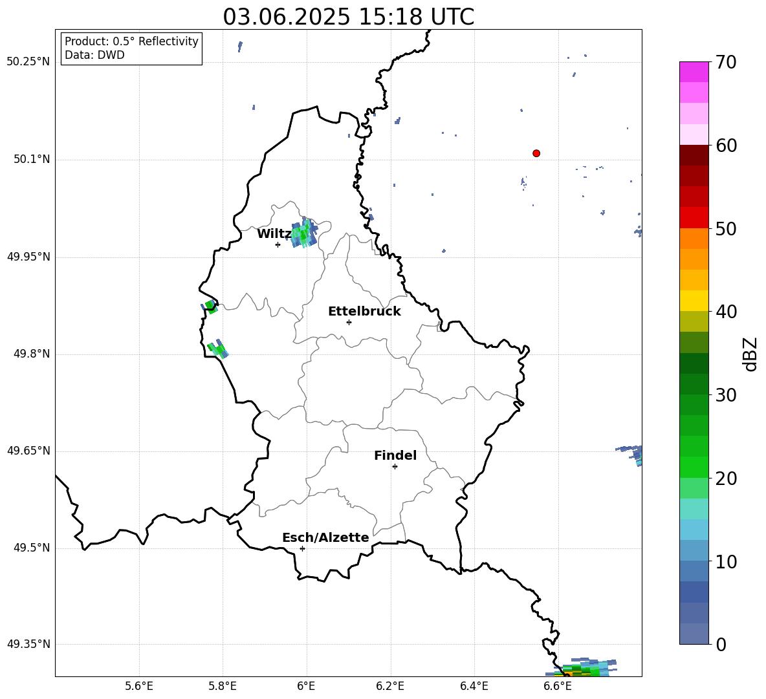Viewport: 766px width, 699px height.
Task: Click the 49.65°N latitude label
Action: [x=28, y=450]
